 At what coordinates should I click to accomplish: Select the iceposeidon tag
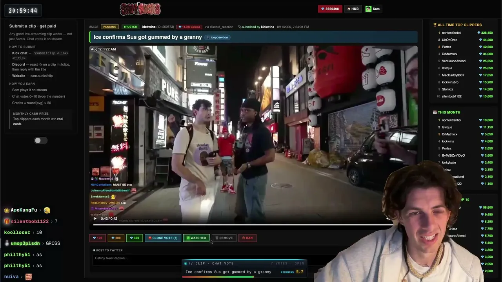point(217,37)
